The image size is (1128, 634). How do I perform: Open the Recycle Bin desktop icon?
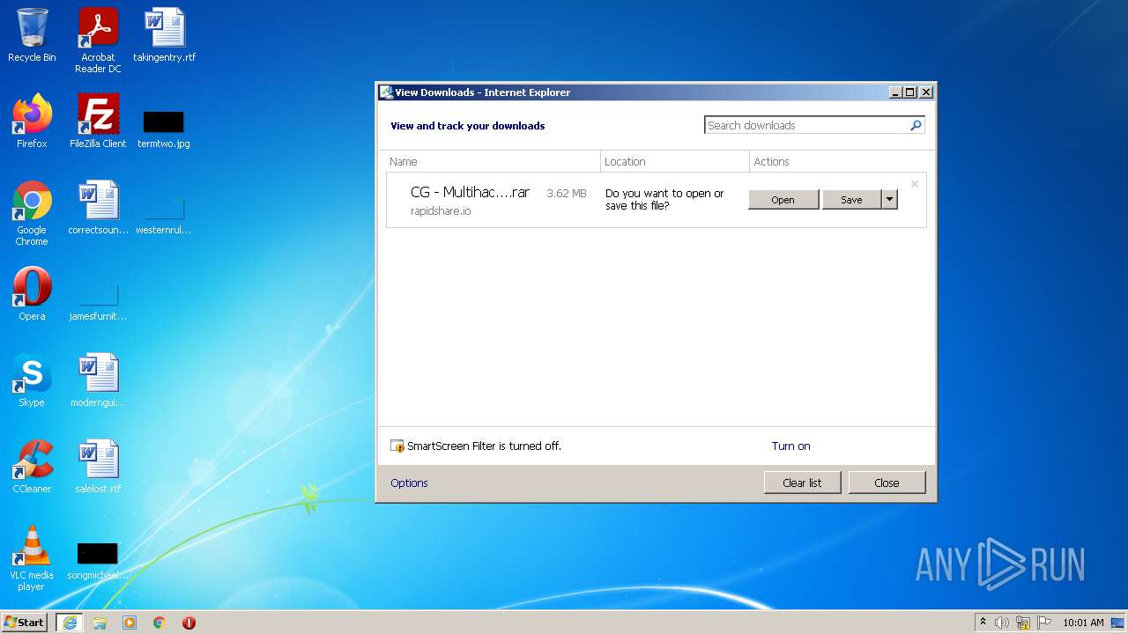point(32,35)
